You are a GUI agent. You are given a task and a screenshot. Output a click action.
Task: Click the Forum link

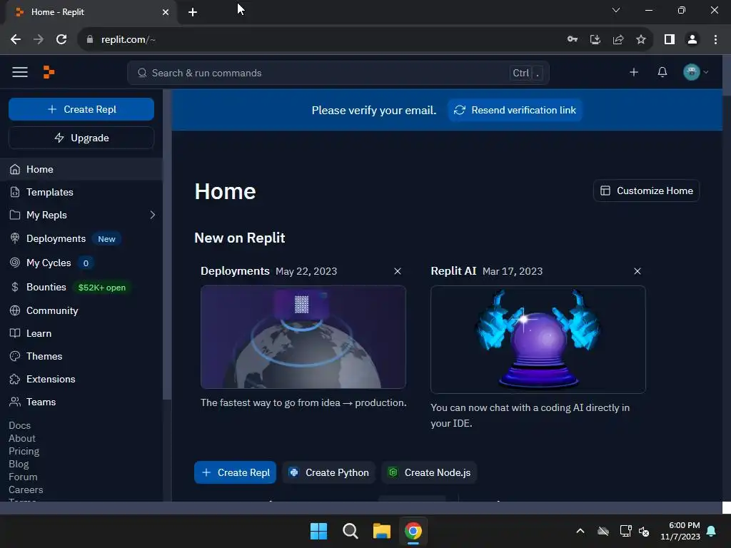[23, 477]
